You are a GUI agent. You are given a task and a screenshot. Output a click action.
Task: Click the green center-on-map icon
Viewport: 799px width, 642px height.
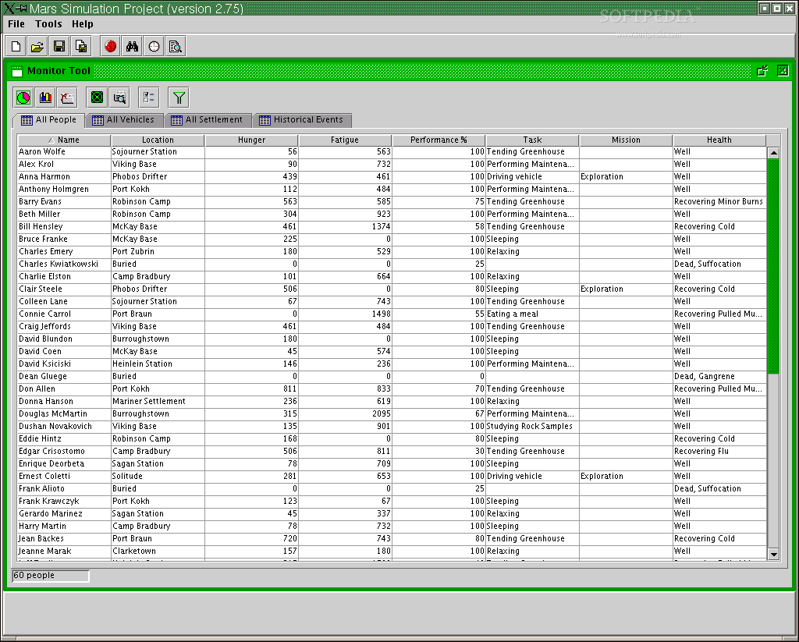point(97,98)
